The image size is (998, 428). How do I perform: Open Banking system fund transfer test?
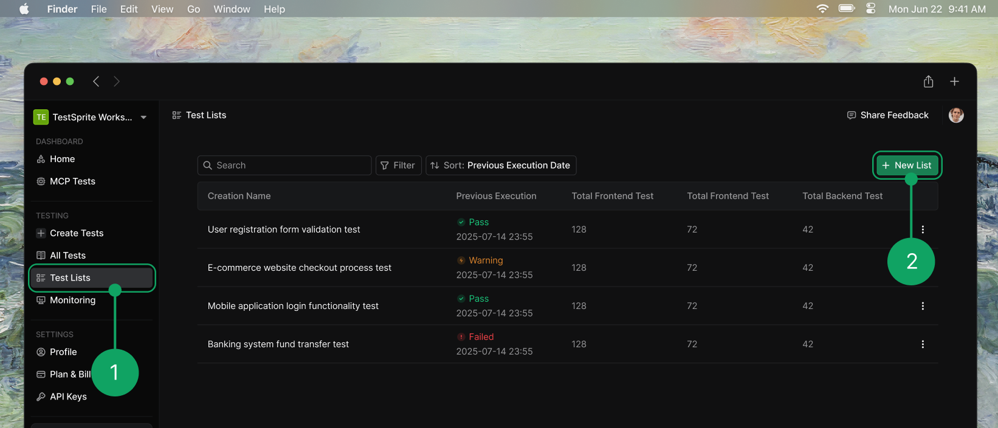pos(278,344)
